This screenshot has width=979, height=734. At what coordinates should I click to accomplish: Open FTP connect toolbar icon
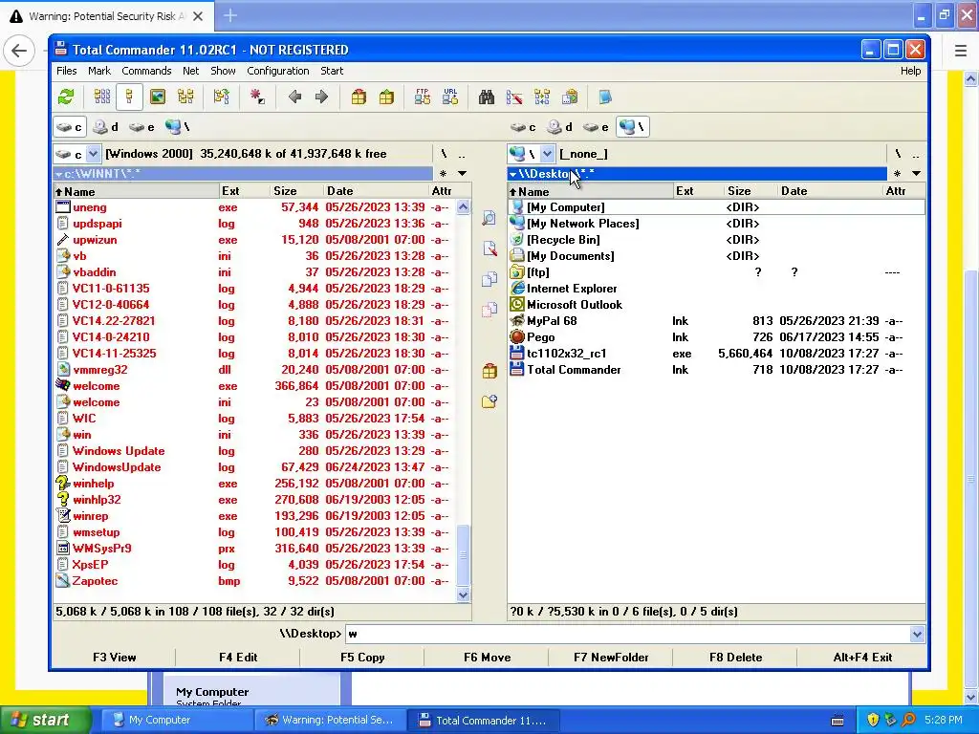pos(423,97)
